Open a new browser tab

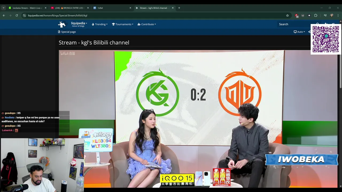click(179, 8)
